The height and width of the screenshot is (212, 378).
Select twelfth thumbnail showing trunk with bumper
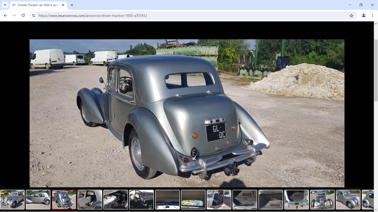click(x=296, y=200)
